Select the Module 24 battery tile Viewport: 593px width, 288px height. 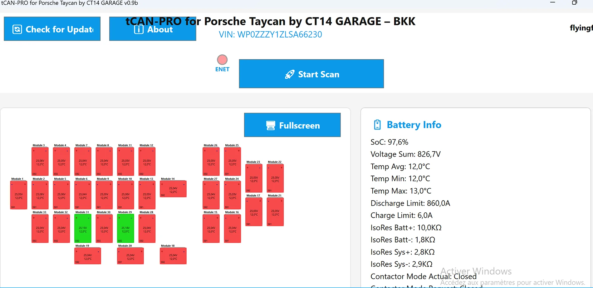point(233,195)
